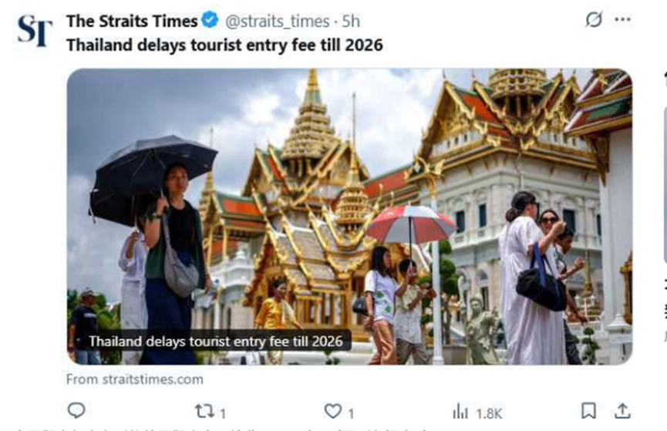
Task: Click the blue verified badge
Action: tap(210, 20)
